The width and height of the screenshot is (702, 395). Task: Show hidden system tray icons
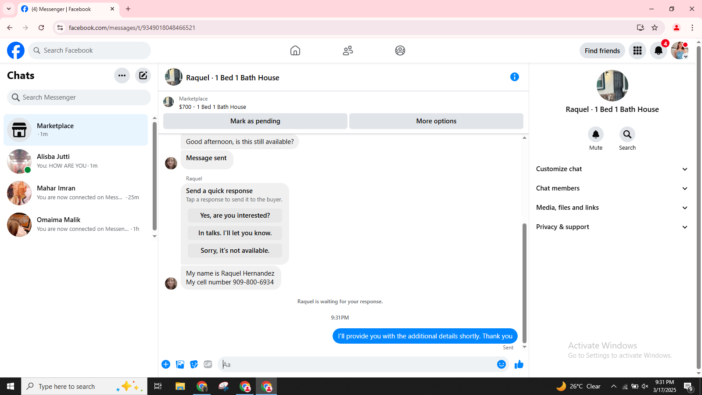click(x=614, y=386)
